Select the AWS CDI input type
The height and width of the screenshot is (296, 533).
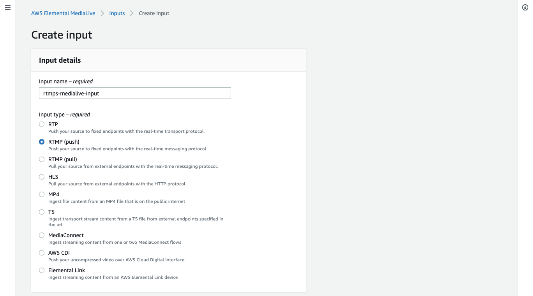click(x=42, y=253)
